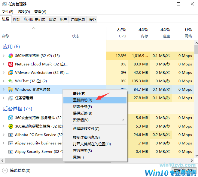The width and height of the screenshot is (198, 177).
Task: Expand the WeChat process group
Action: [x=4, y=81]
